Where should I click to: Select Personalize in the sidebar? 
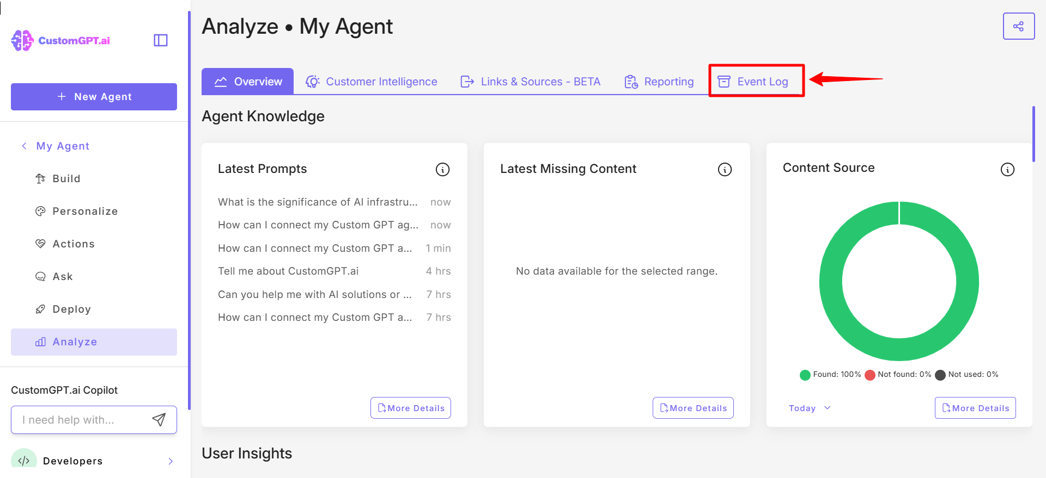[x=94, y=211]
